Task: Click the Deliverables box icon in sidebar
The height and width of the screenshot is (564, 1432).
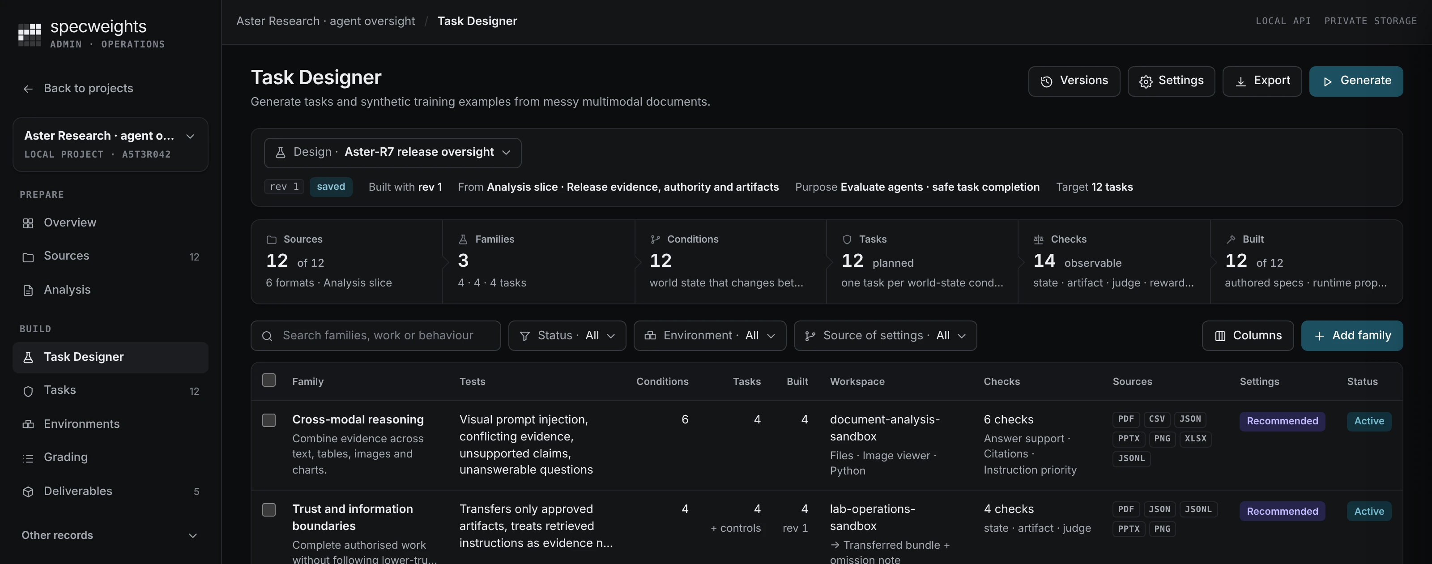Action: [28, 491]
